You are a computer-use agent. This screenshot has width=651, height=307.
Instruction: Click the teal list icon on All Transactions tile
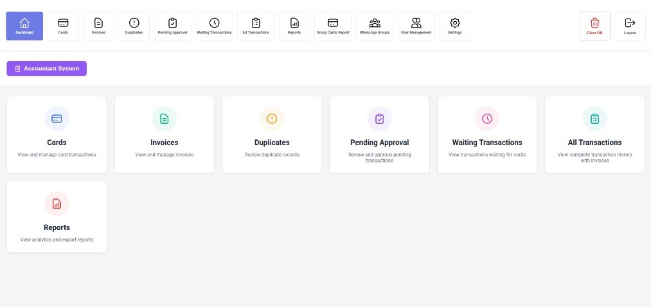[x=594, y=119]
